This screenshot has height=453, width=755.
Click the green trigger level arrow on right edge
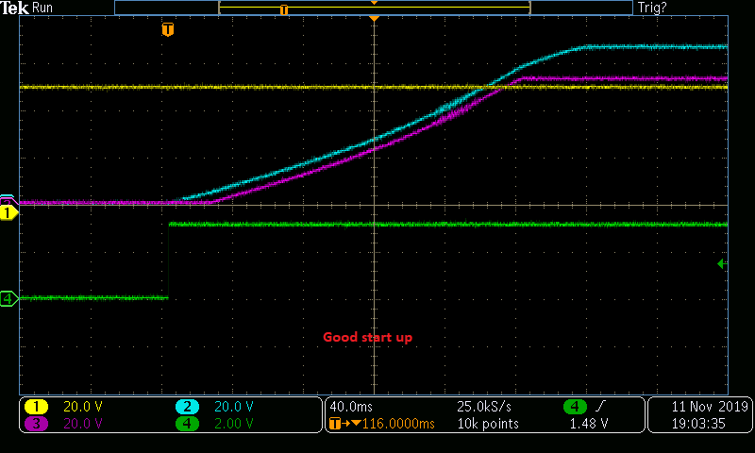click(722, 264)
